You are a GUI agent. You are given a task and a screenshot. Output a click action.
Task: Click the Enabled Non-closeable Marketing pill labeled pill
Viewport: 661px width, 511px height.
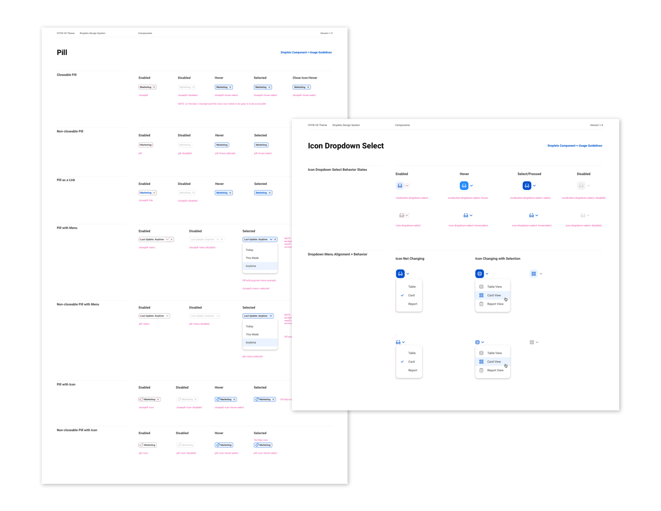coord(146,145)
